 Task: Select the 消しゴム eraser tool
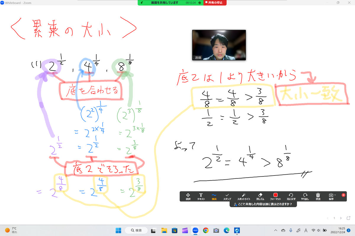click(x=260, y=196)
